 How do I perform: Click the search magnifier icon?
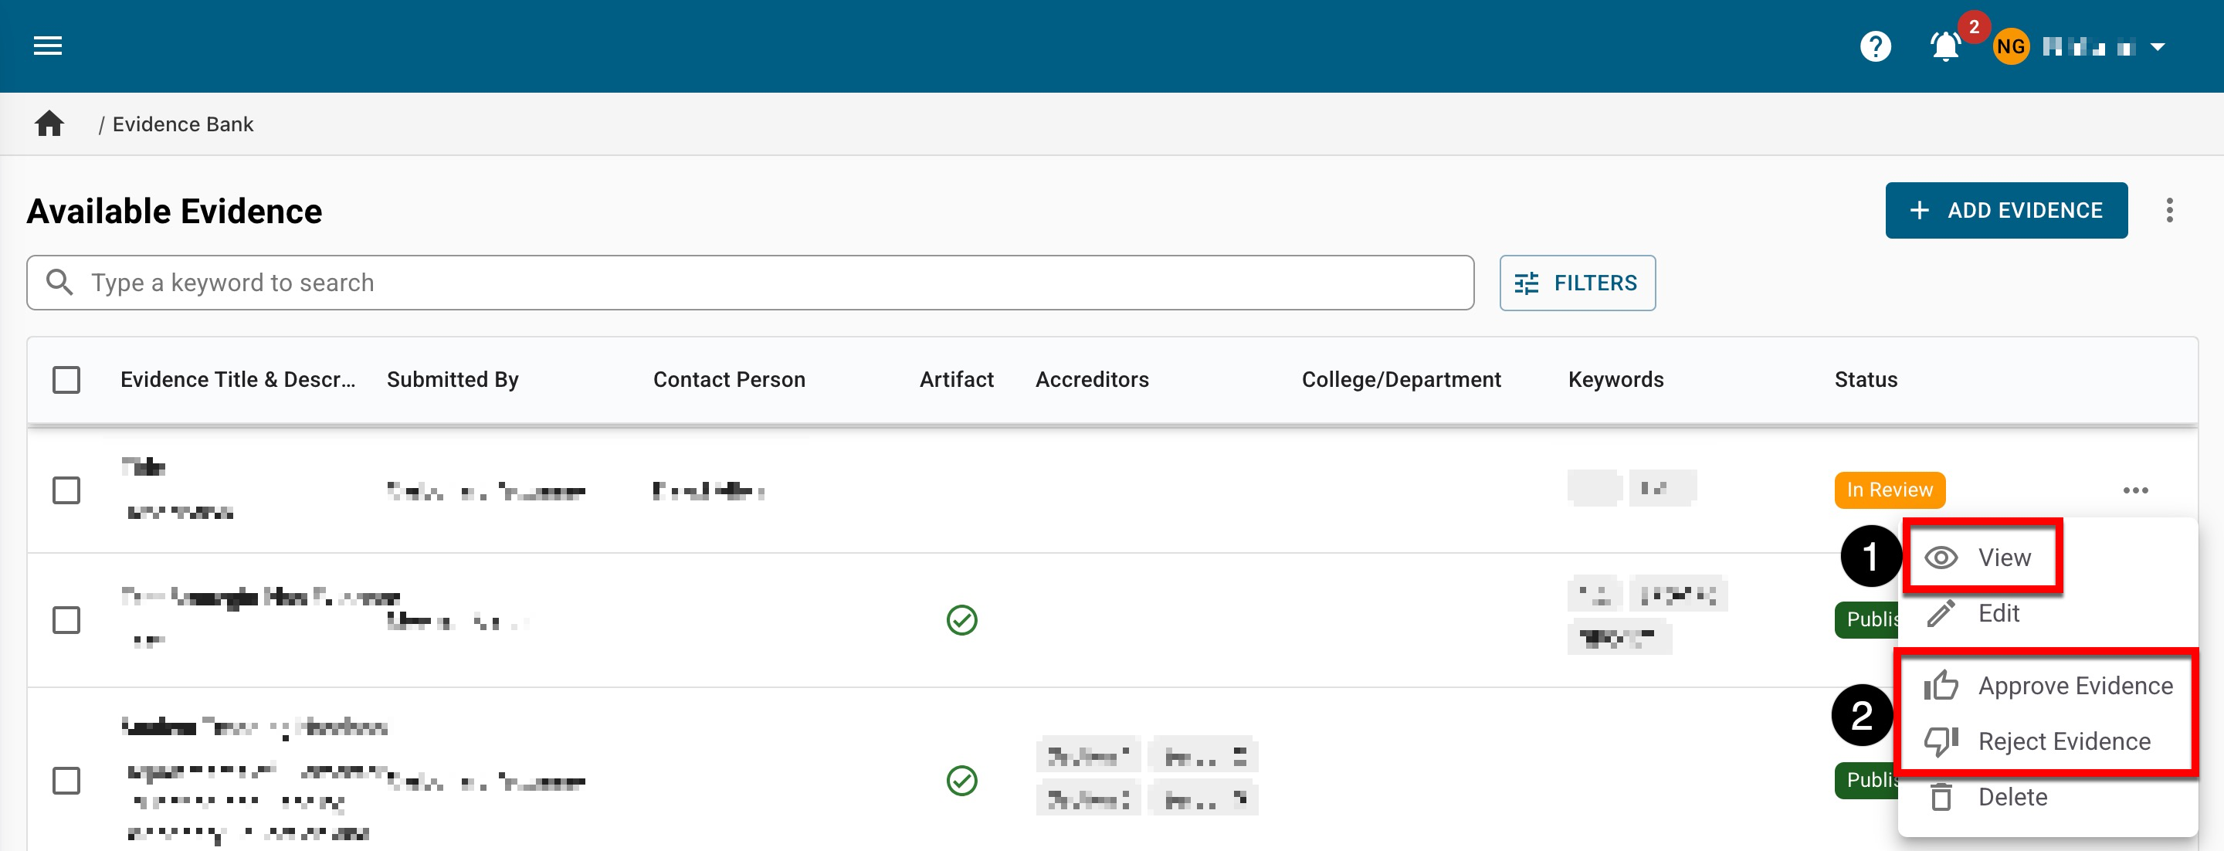point(59,282)
